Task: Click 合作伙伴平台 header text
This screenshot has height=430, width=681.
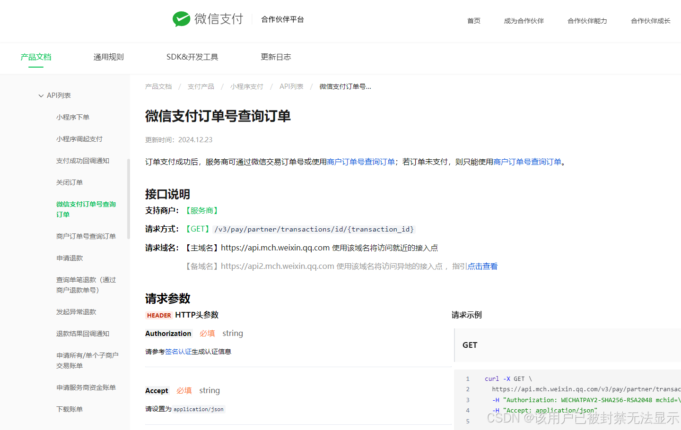Action: (283, 19)
